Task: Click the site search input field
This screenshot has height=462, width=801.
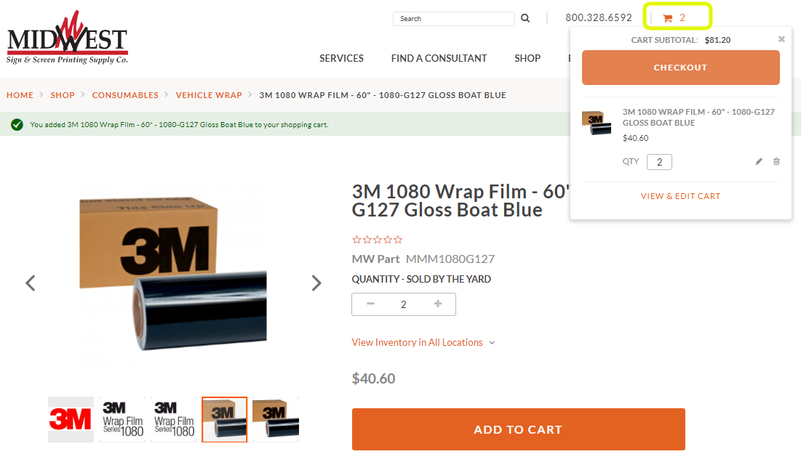Action: click(x=453, y=19)
